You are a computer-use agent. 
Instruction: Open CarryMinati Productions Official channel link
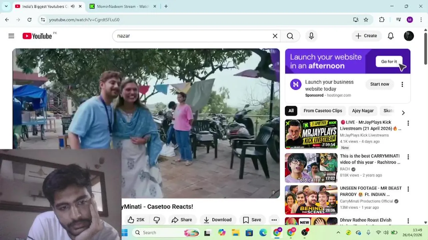[x=366, y=201]
